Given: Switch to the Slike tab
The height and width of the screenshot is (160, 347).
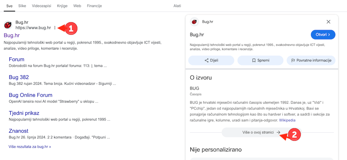Looking at the screenshot, I should (x=22, y=6).
